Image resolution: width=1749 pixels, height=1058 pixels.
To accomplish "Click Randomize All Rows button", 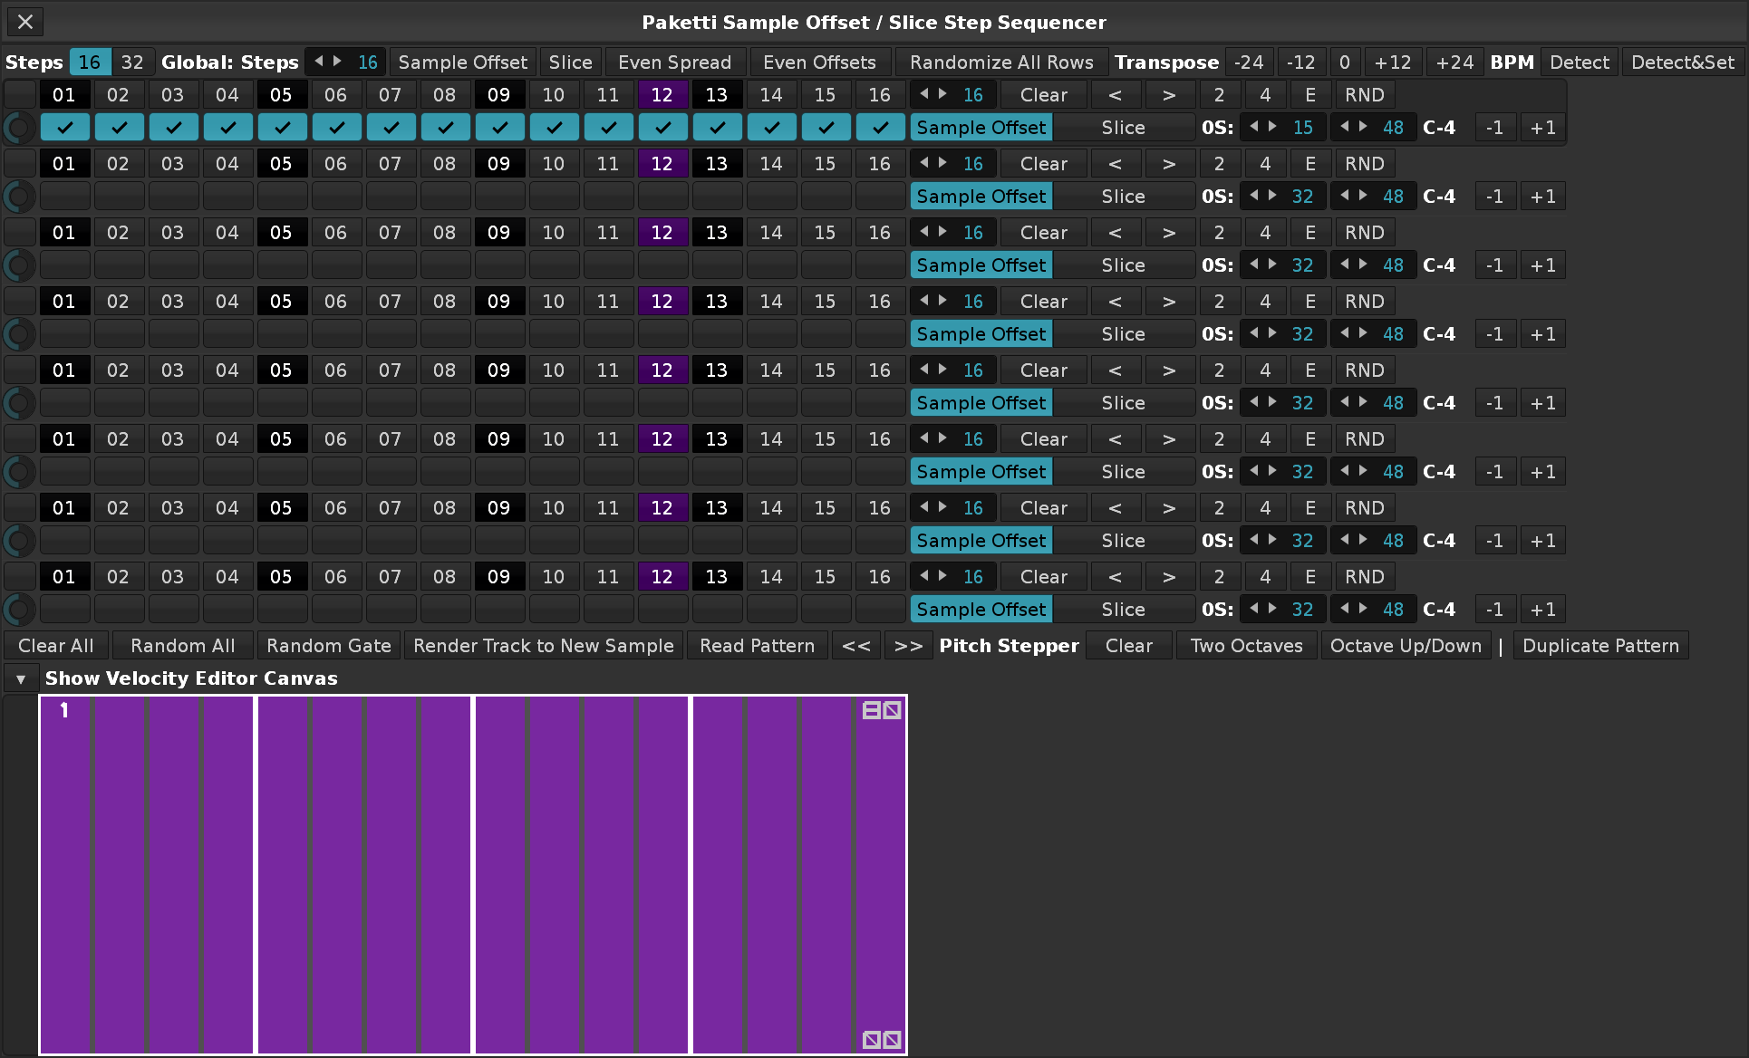I will click(1001, 63).
